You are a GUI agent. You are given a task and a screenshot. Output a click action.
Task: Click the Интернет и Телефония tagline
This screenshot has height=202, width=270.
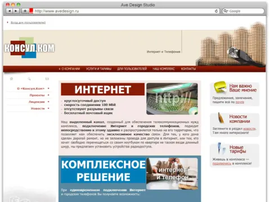pyautogui.click(x=164, y=52)
